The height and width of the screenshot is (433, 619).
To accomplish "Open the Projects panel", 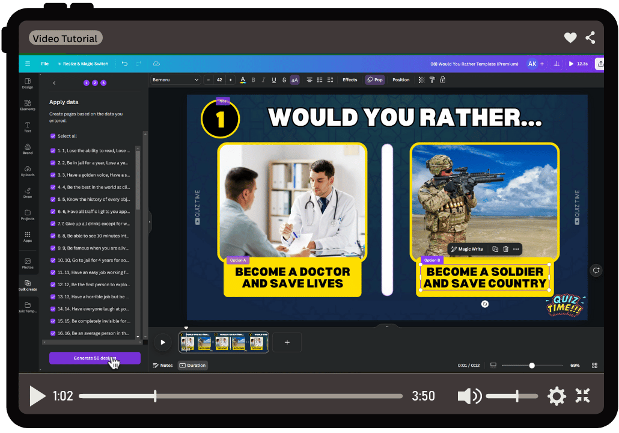I will pos(28,215).
